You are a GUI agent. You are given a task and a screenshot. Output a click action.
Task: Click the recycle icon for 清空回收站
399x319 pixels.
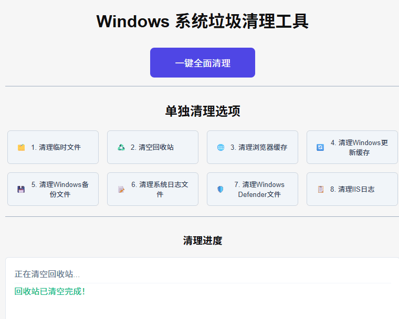click(121, 147)
